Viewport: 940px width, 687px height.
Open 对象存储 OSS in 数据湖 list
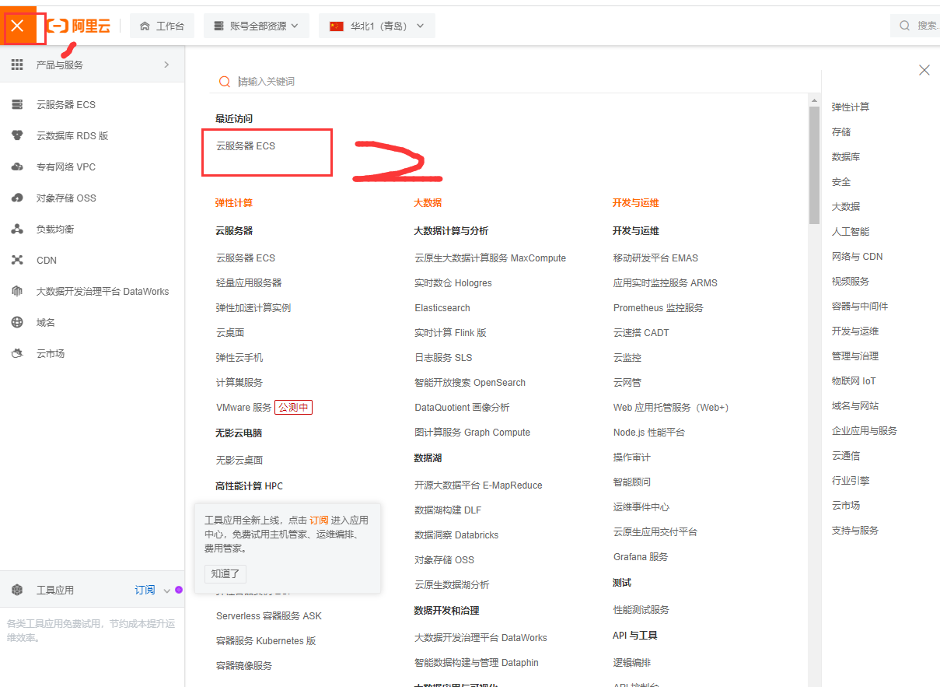click(x=444, y=559)
